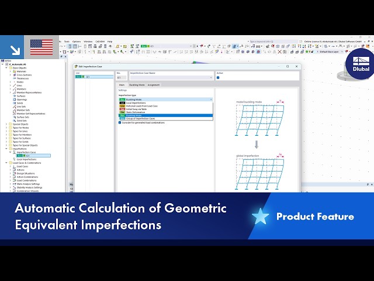Collapse the Imperfections folder

click(x=6, y=149)
